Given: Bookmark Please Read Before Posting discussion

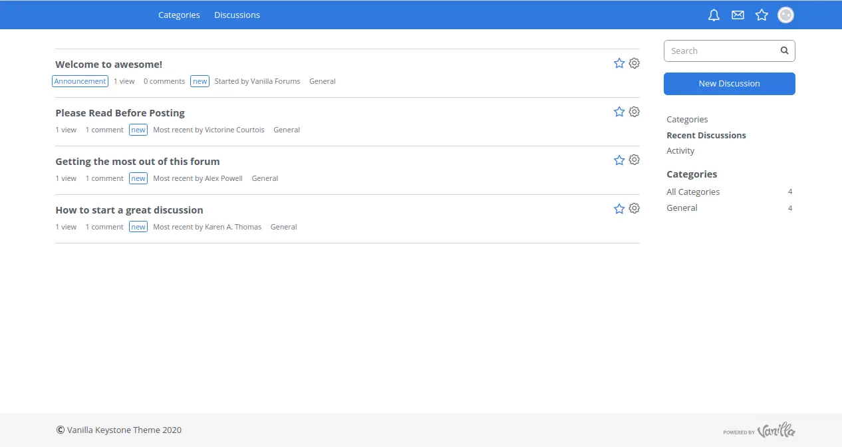Looking at the screenshot, I should coord(619,112).
